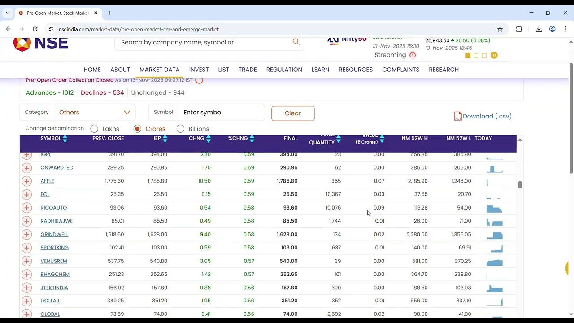
Task: Click the Clear button
Action: (293, 113)
